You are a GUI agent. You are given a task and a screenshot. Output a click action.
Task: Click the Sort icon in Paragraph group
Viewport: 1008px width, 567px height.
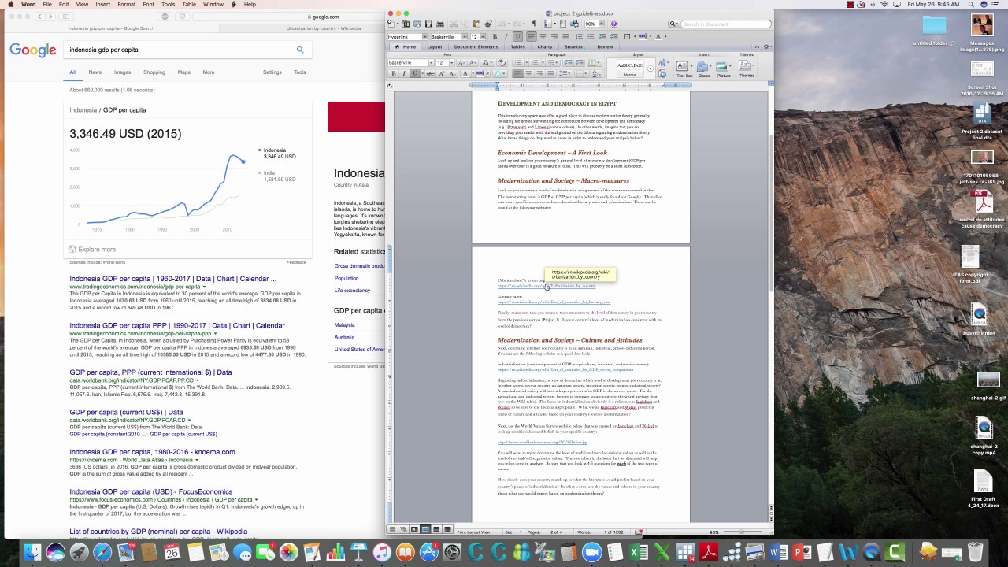pyautogui.click(x=597, y=73)
